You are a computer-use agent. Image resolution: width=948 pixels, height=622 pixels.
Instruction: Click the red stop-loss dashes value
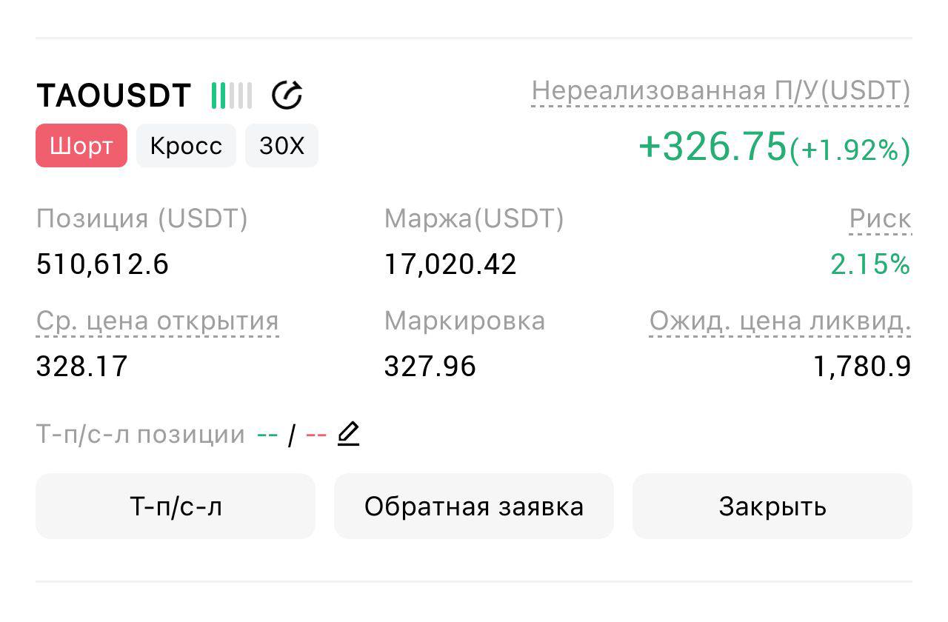tap(316, 435)
